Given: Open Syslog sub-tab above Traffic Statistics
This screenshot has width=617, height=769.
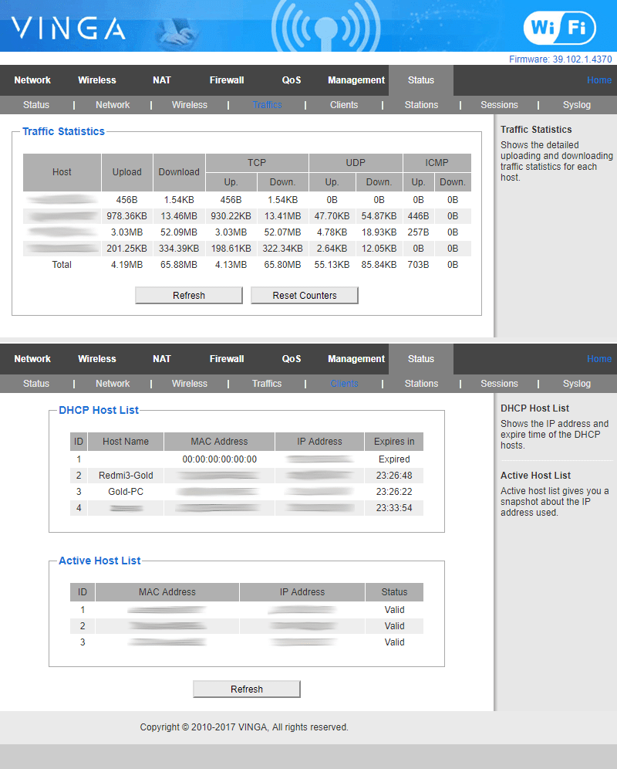Looking at the screenshot, I should point(576,105).
